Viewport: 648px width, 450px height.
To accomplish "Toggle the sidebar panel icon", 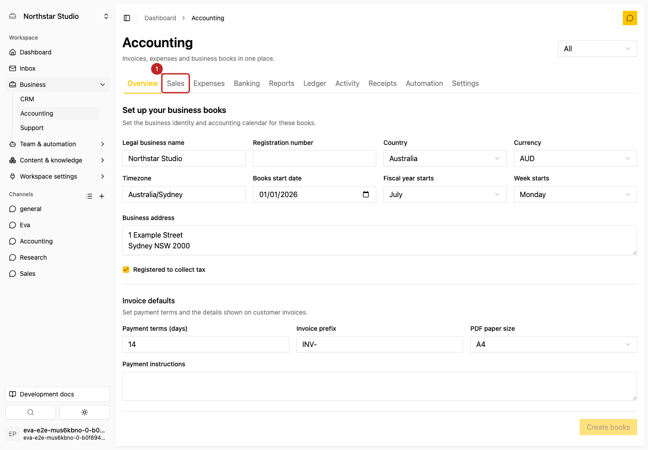I will [x=127, y=18].
